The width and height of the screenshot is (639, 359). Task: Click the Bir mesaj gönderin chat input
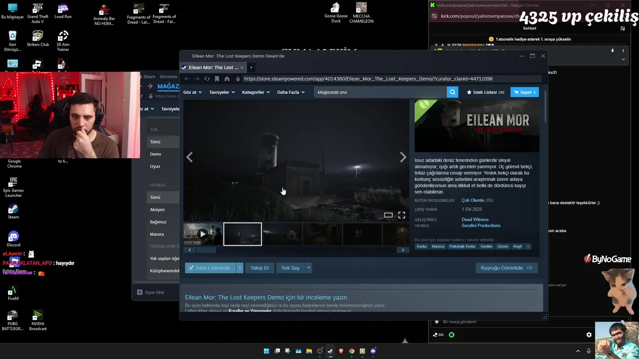529,322
